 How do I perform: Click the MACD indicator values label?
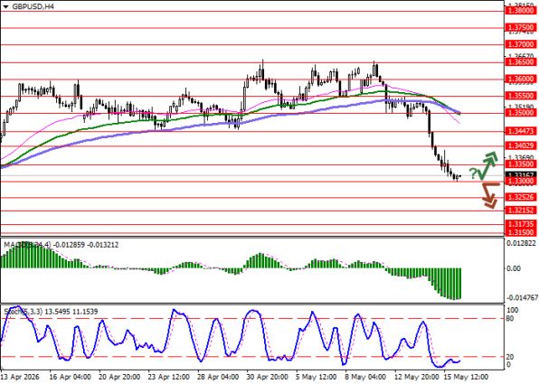point(61,245)
